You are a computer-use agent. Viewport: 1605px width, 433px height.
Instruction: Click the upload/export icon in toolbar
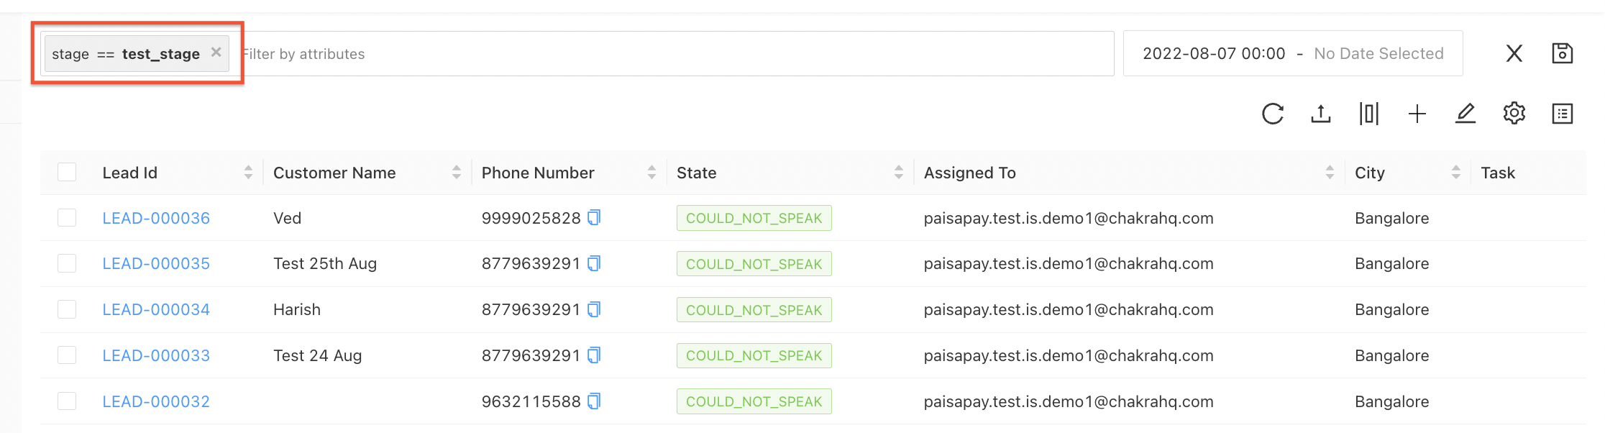[x=1321, y=114]
